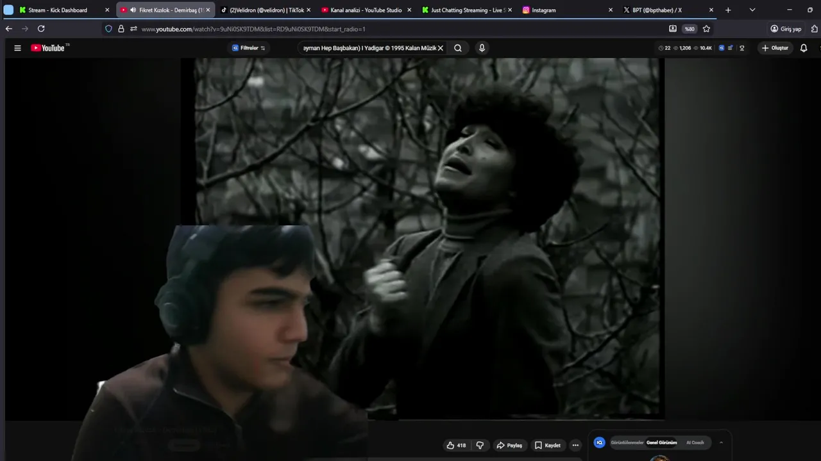821x461 pixels.
Task: Open the vidIQ extension icon in header
Action: tap(721, 48)
